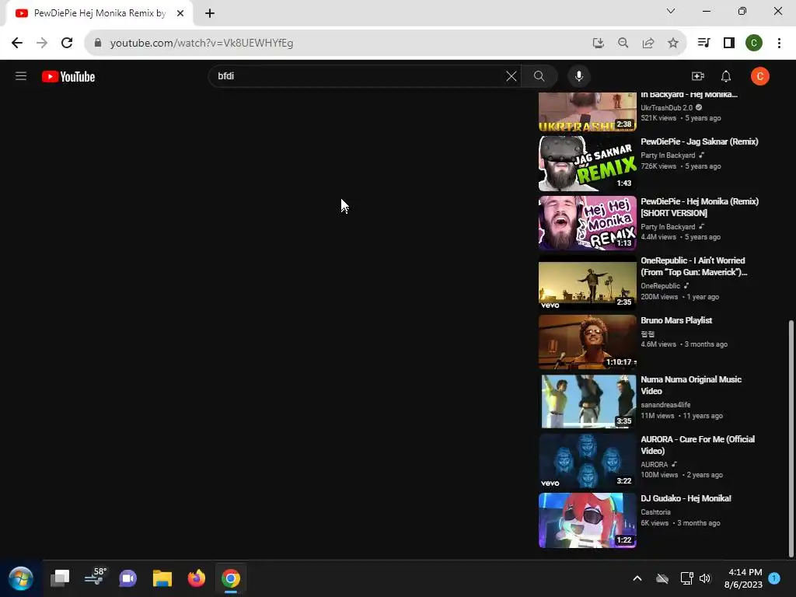The width and height of the screenshot is (796, 597).
Task: Open OneRepublic I Ain't Worried thumbnail
Action: 588,282
